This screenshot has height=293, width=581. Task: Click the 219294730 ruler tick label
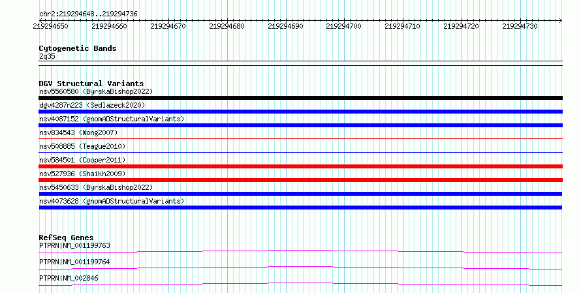(520, 26)
